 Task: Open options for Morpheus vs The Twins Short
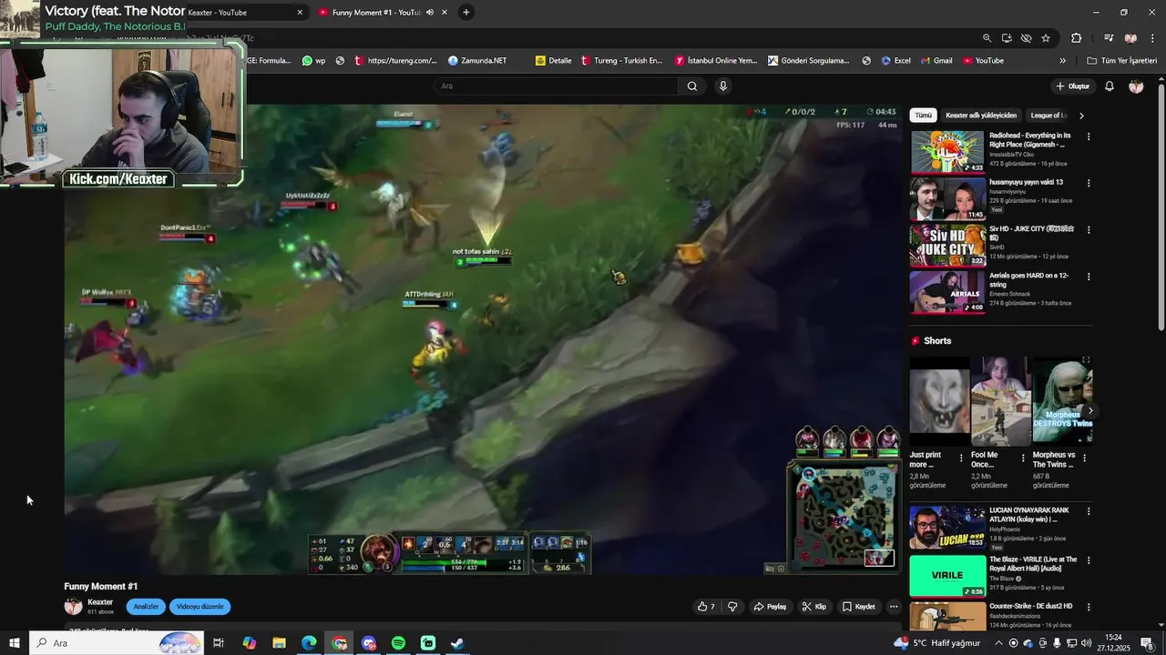(x=1084, y=458)
